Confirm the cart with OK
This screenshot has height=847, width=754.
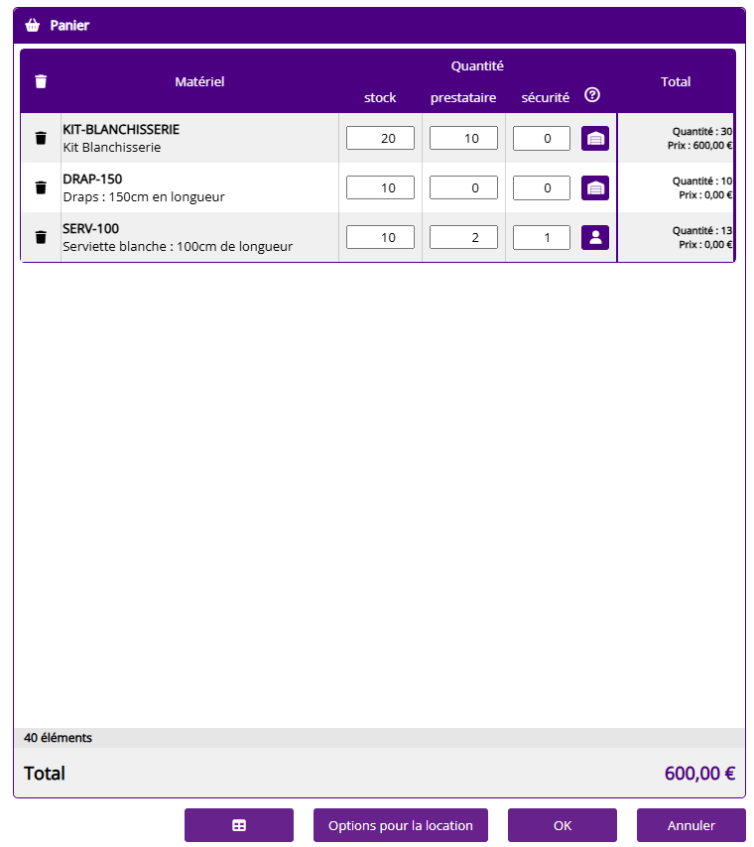(x=563, y=825)
